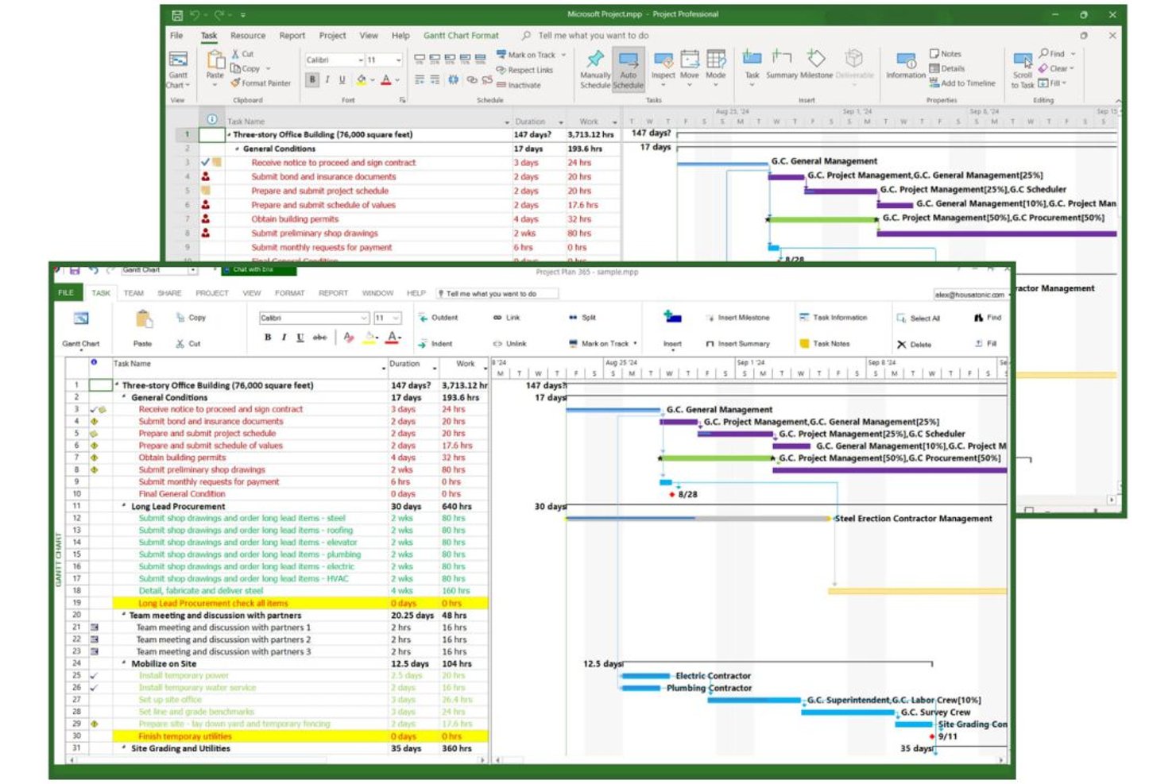The image size is (1176, 784).
Task: Click Indent in Project Plan 365
Action: [435, 344]
